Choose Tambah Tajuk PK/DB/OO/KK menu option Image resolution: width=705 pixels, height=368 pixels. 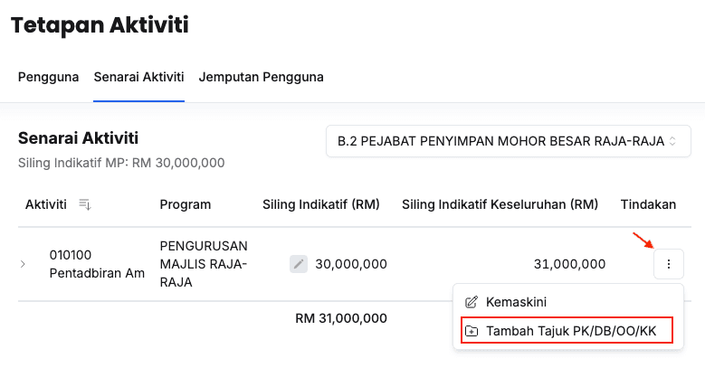click(570, 331)
